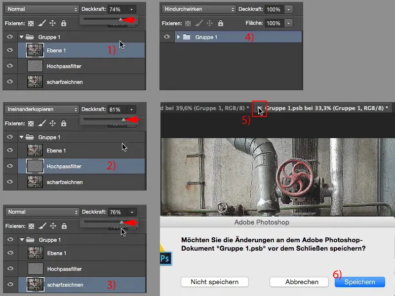
Task: Open the Hindurchwirken blend mode dropdown
Action: pyautogui.click(x=199, y=9)
